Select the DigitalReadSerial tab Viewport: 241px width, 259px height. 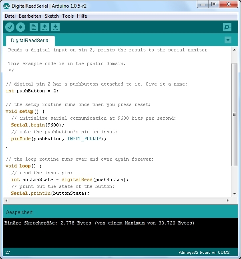30,41
